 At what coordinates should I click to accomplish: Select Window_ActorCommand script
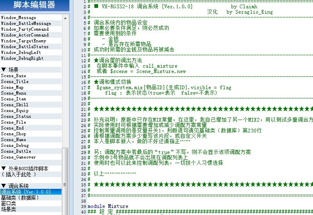pos(31,35)
